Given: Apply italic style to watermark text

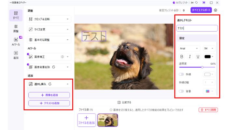Looking at the screenshot, I should (x=190, y=57).
